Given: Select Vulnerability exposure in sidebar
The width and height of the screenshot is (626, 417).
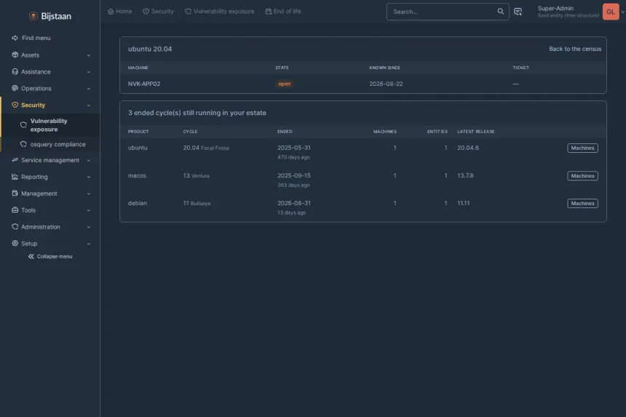Looking at the screenshot, I should (51, 125).
